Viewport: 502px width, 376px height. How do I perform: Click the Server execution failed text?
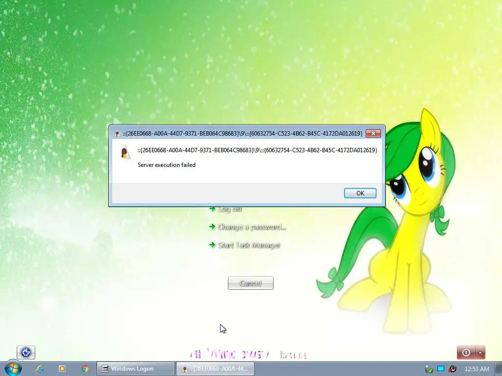click(167, 165)
